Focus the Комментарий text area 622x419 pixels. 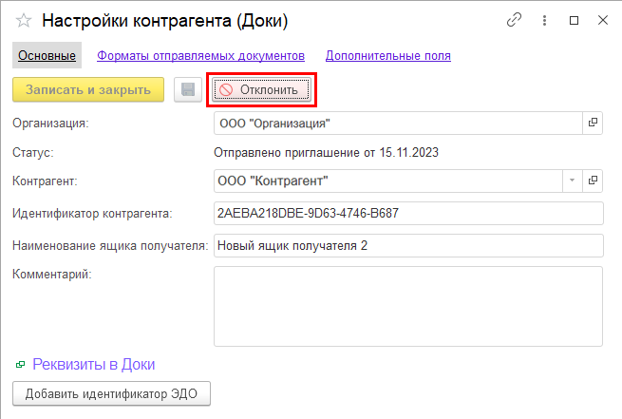(408, 306)
